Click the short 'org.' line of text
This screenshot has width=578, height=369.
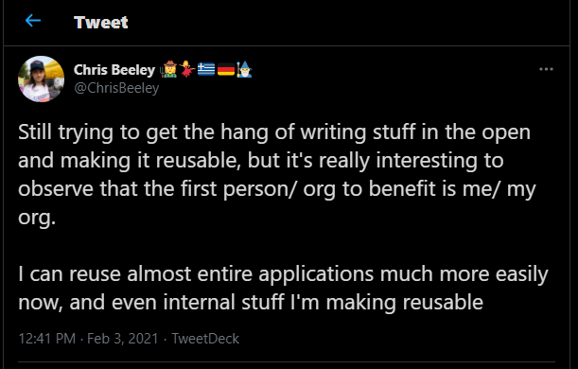coord(37,218)
